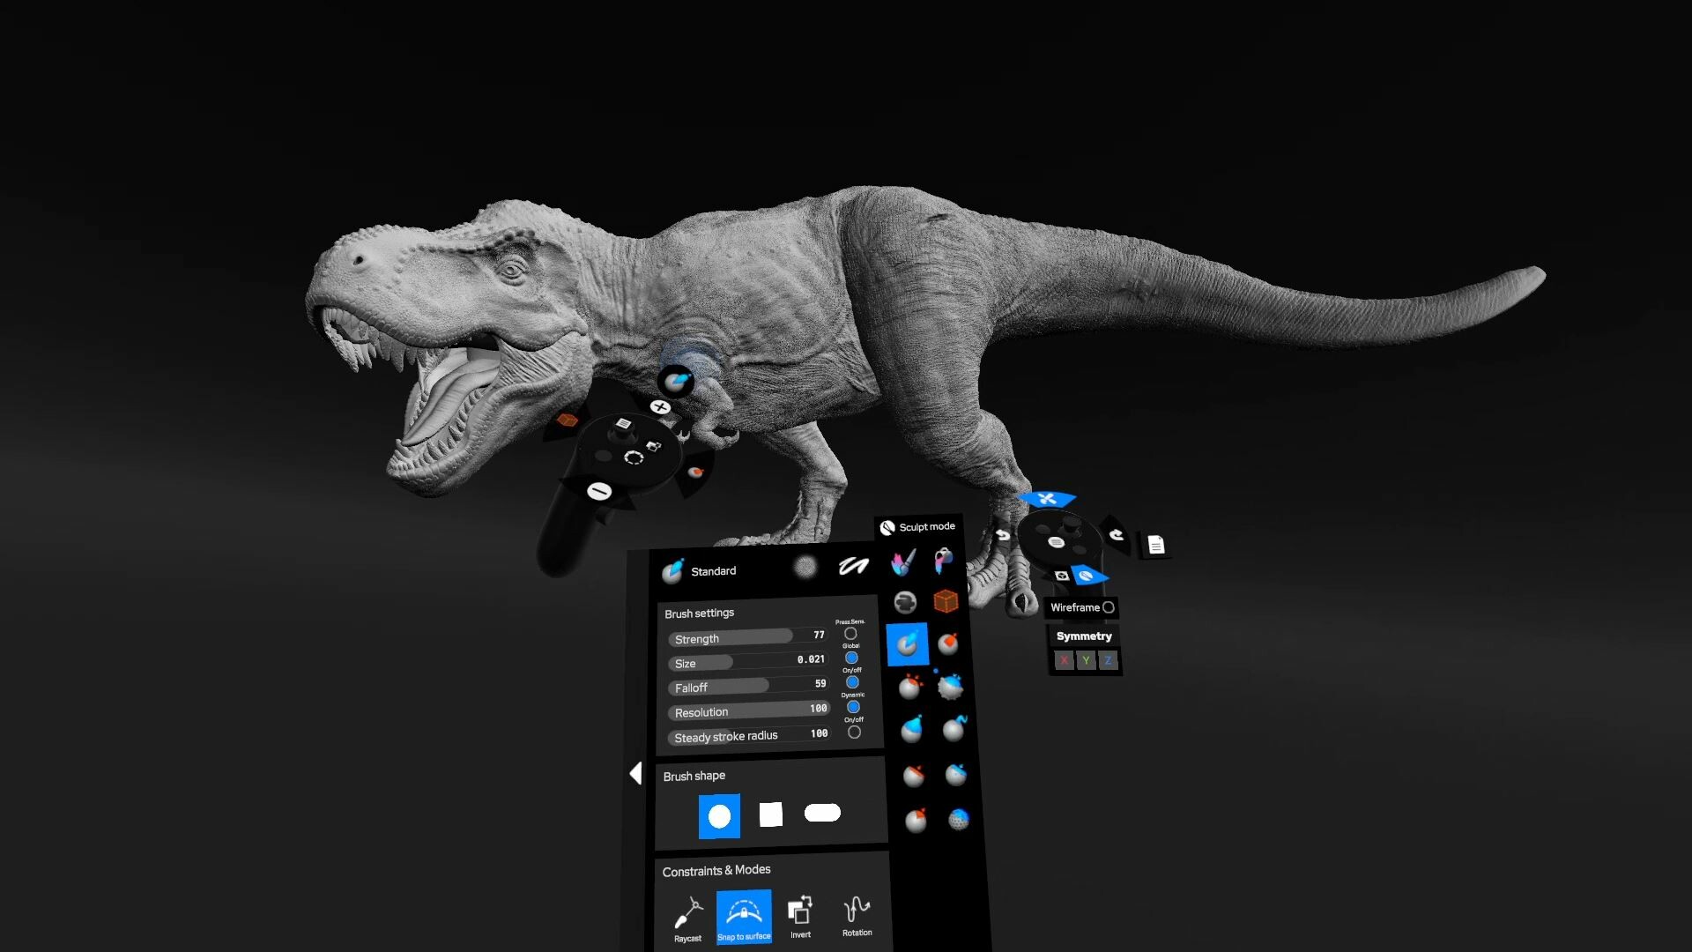Toggle the Wireframe display
The height and width of the screenshot is (952, 1692).
[1109, 606]
